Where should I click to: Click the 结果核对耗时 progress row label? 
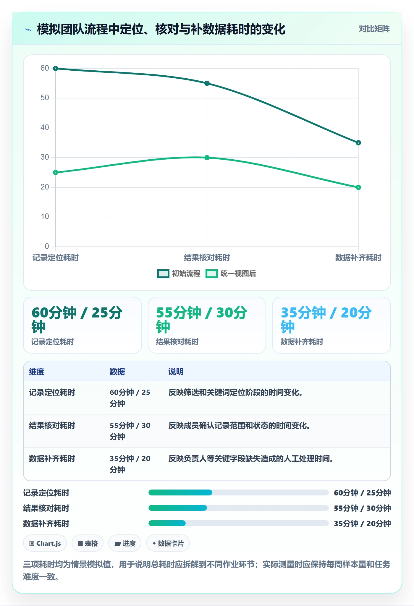46,508
